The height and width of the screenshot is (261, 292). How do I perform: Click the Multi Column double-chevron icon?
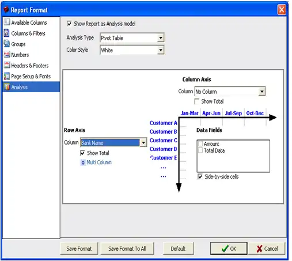[83, 162]
